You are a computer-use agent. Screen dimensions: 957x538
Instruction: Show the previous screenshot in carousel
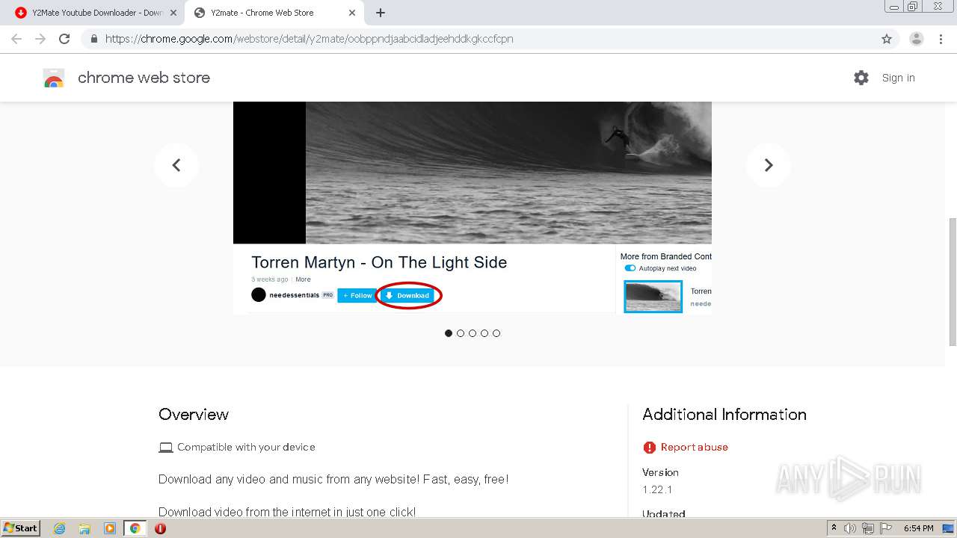click(176, 165)
